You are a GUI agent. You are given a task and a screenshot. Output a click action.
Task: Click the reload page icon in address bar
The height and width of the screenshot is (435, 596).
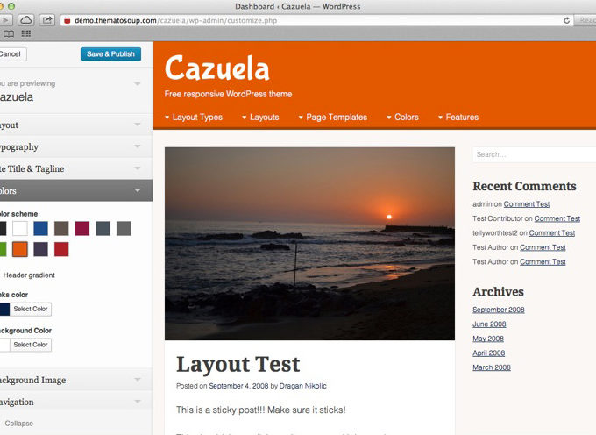pyautogui.click(x=567, y=19)
